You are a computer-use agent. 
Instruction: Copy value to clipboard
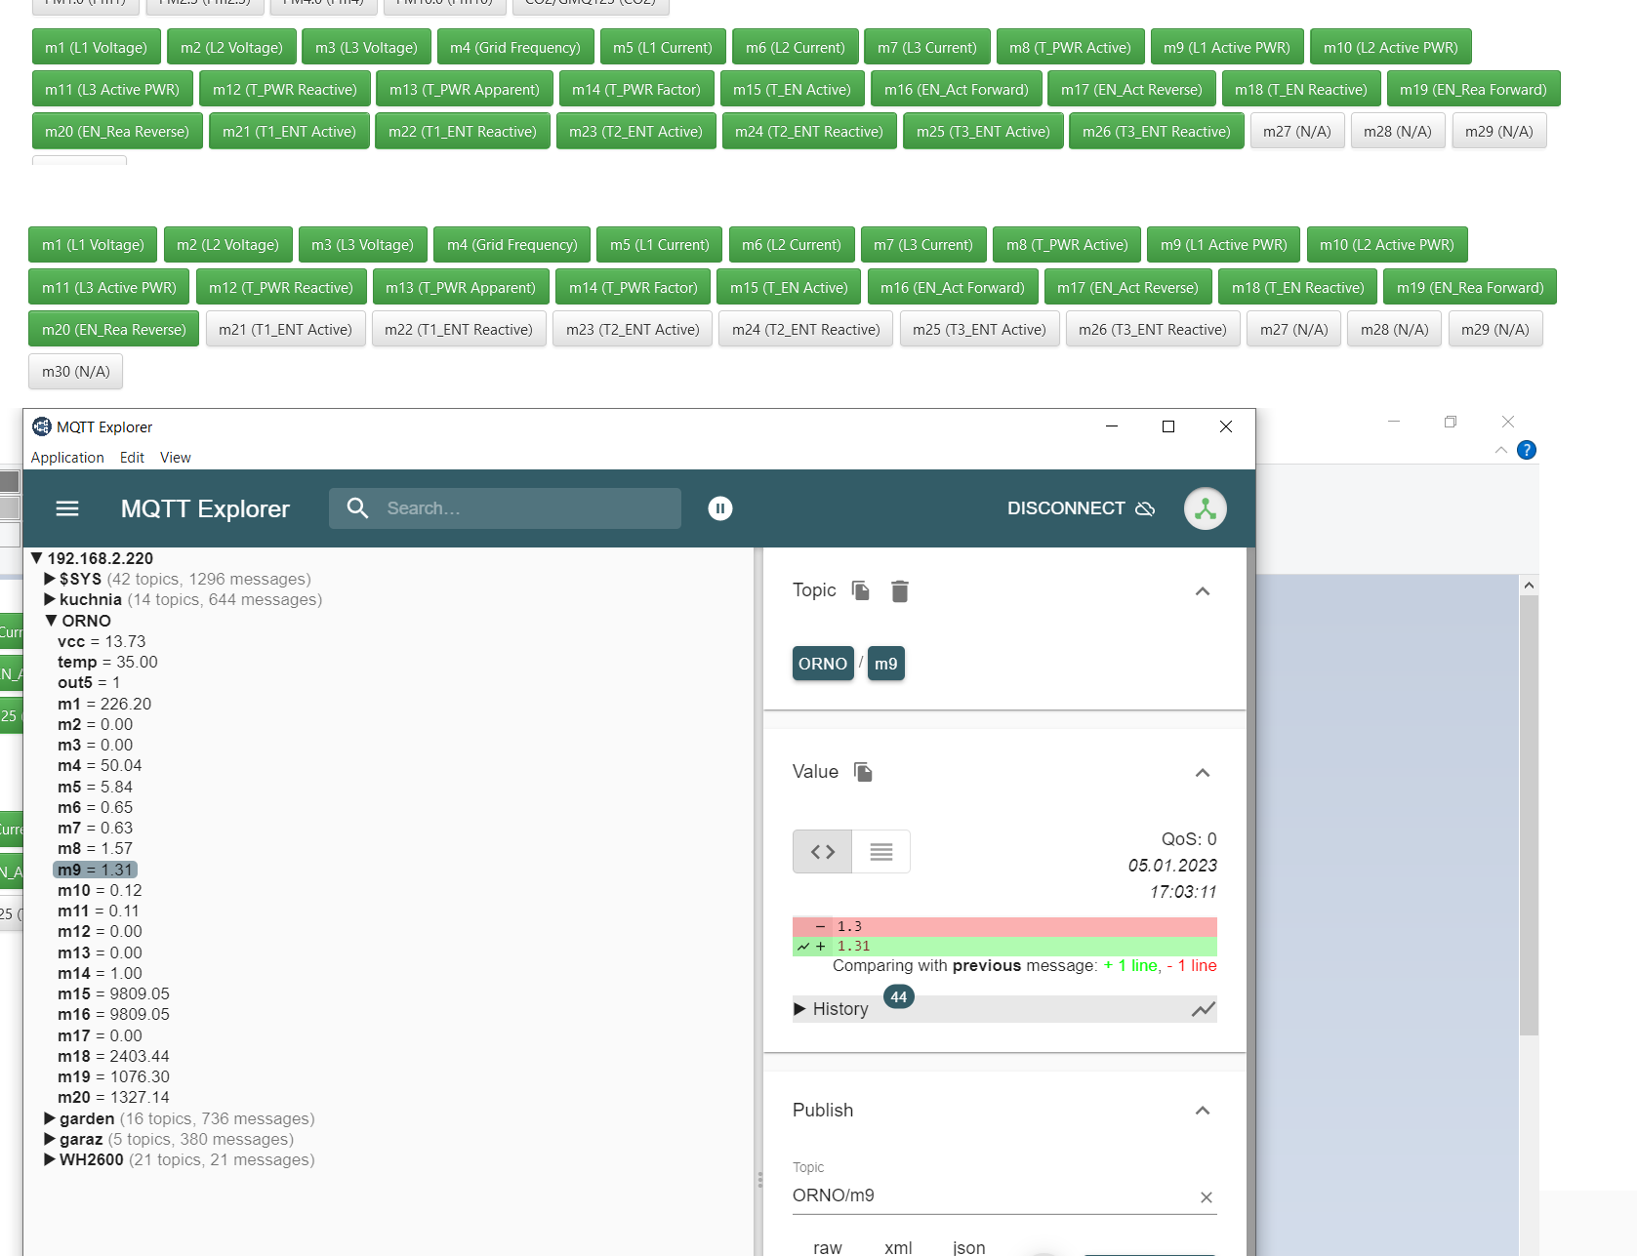pyautogui.click(x=863, y=772)
